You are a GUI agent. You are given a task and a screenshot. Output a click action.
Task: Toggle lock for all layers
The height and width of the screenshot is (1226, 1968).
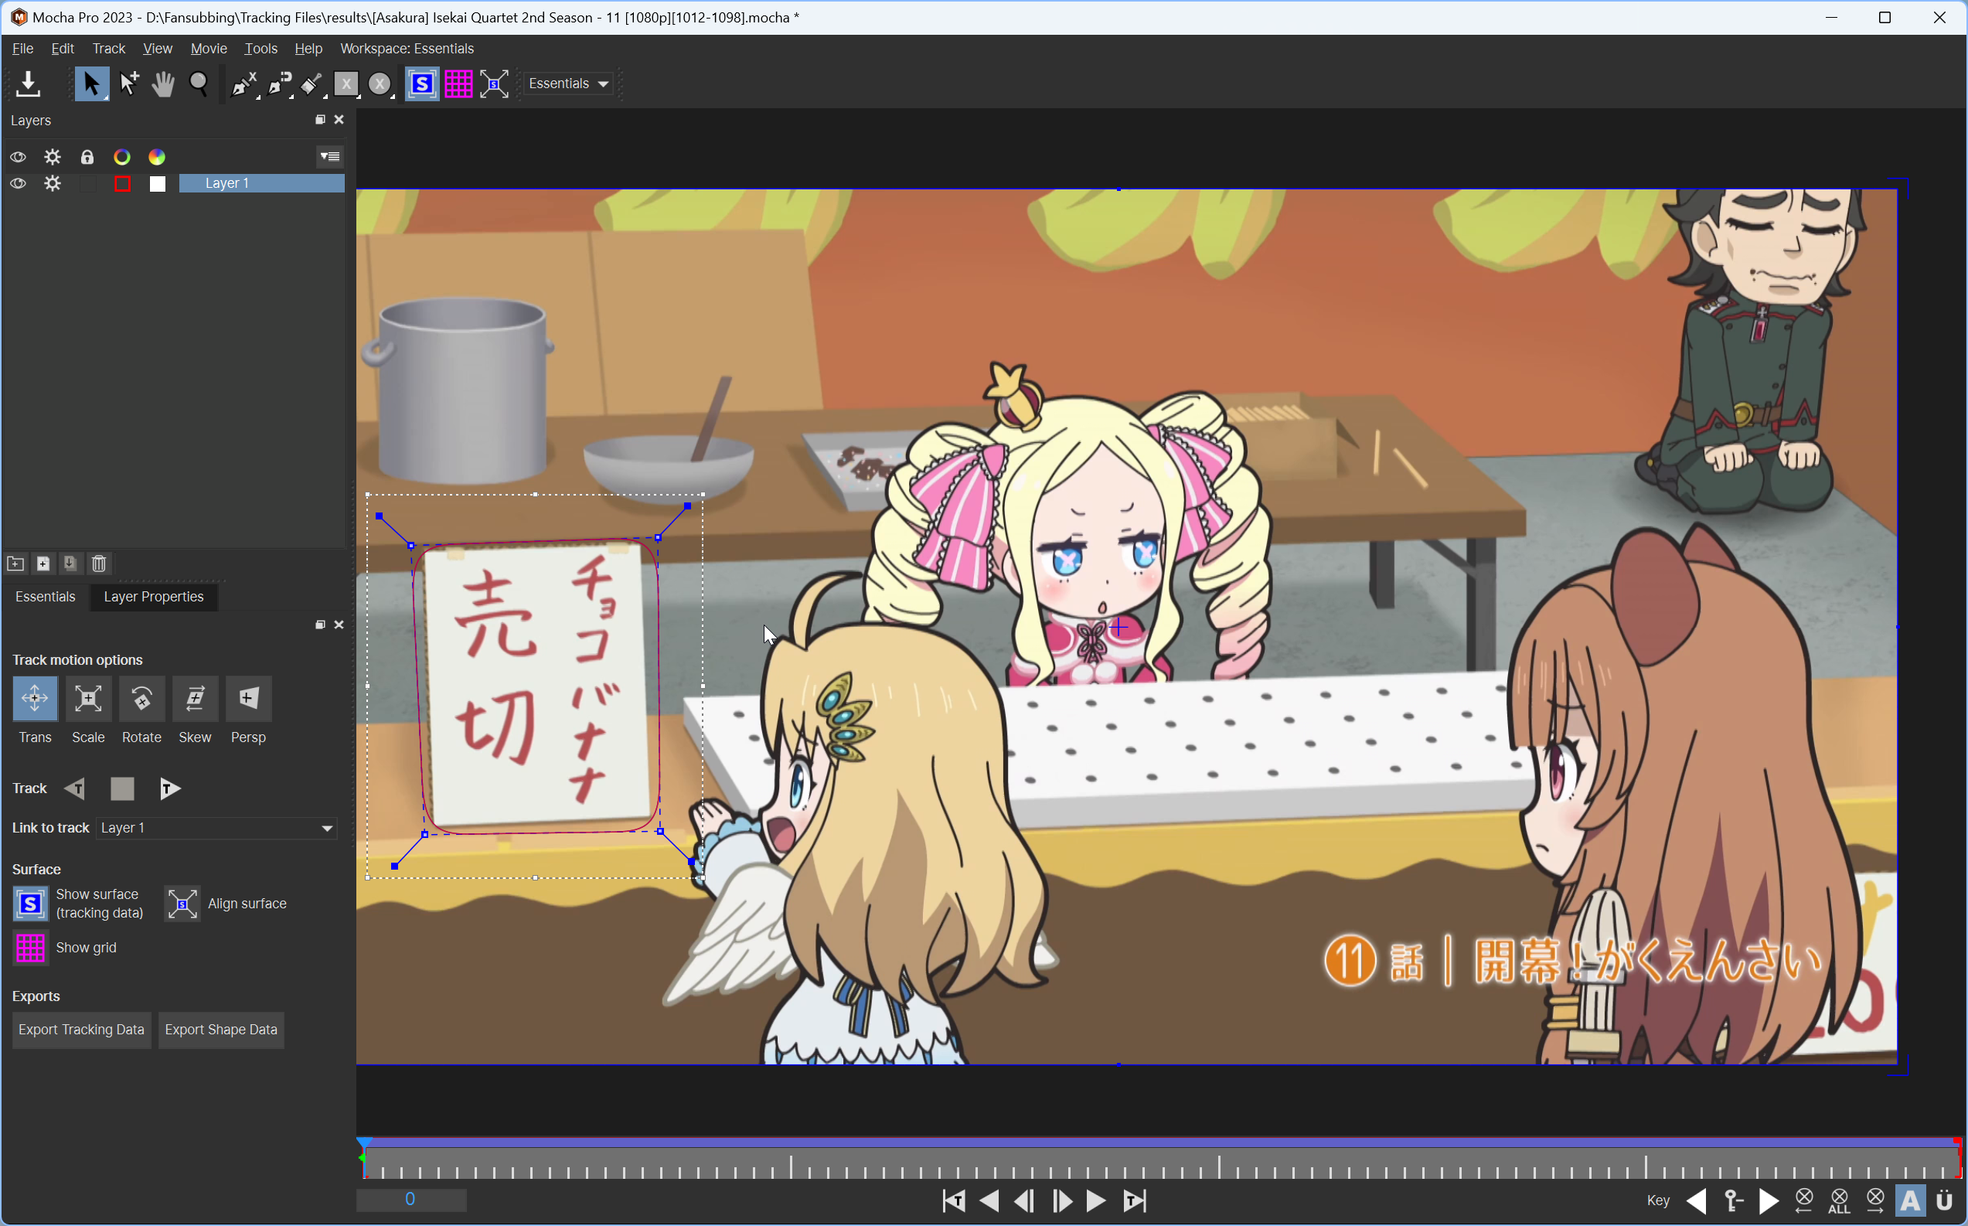[x=87, y=156]
